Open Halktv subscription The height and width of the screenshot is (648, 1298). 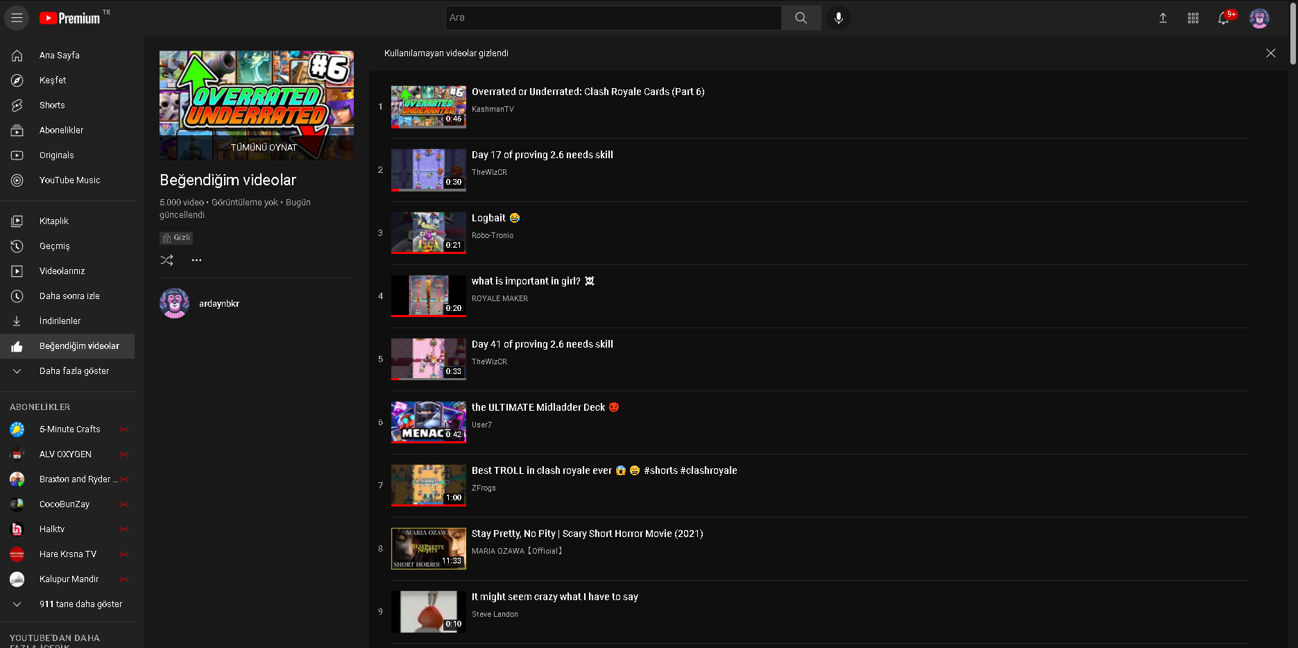[x=67, y=529]
